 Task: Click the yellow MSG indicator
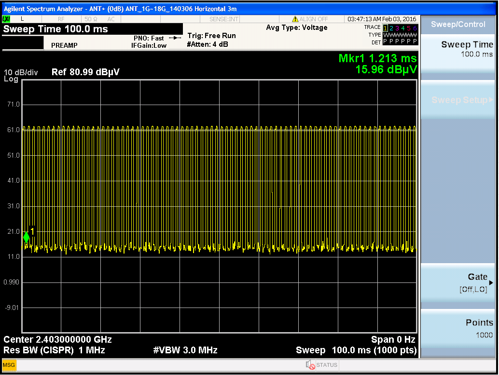click(9, 365)
